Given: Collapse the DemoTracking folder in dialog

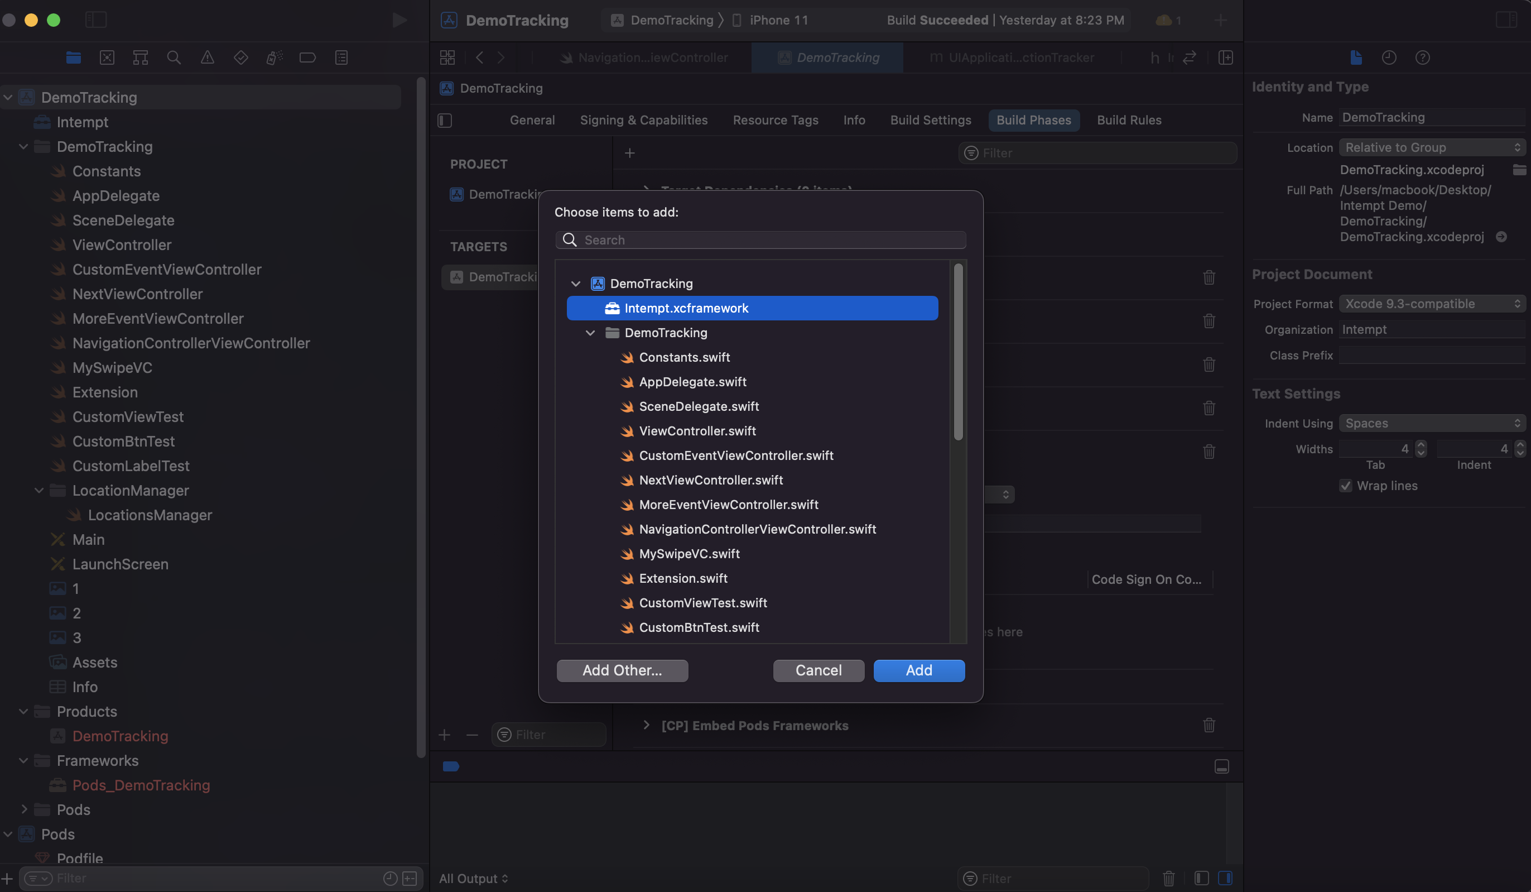Looking at the screenshot, I should pyautogui.click(x=590, y=333).
